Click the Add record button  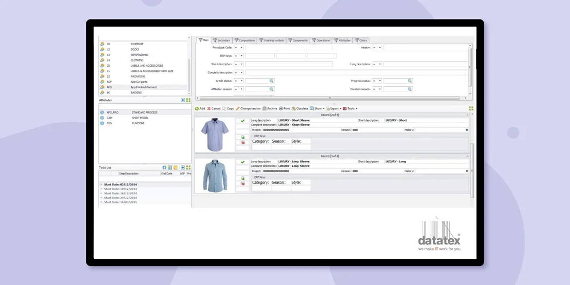tap(200, 108)
